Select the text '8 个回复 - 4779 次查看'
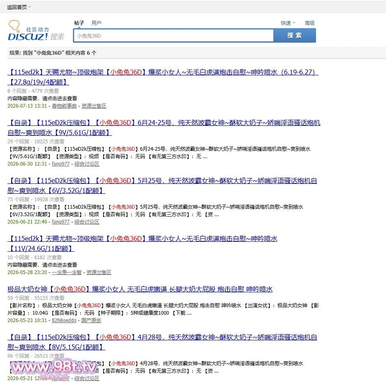This screenshot has height=383, width=386. tap(33, 91)
